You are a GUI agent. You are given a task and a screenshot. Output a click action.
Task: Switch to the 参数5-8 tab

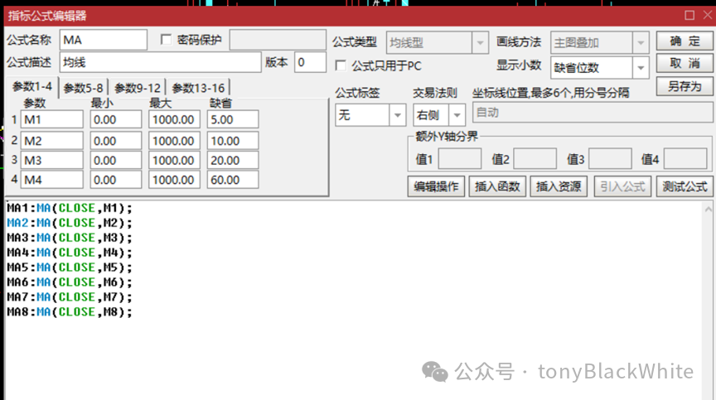pyautogui.click(x=84, y=88)
